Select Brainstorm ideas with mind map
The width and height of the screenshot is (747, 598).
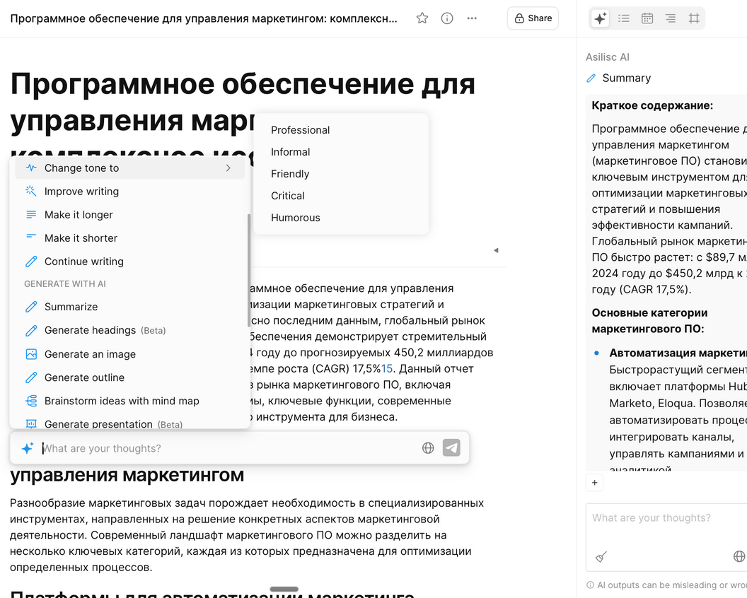[x=130, y=401]
